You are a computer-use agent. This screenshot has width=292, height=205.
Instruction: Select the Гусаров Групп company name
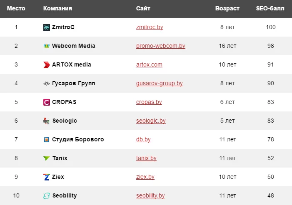tap(74, 83)
